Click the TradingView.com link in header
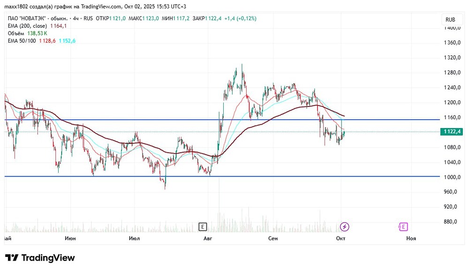The height and width of the screenshot is (271, 469). [101, 7]
